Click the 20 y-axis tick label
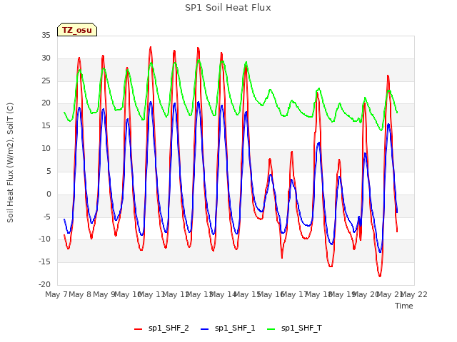This screenshot has height=342, width=457. pyautogui.click(x=46, y=103)
